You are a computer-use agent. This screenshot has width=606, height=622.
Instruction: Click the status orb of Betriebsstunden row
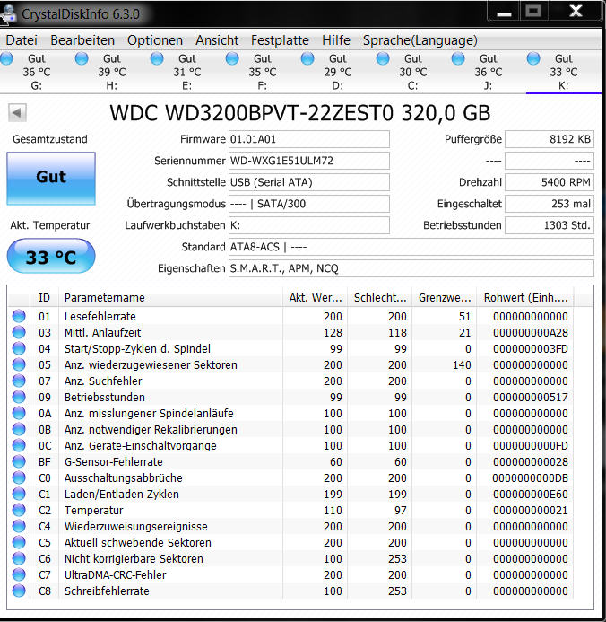tap(19, 397)
